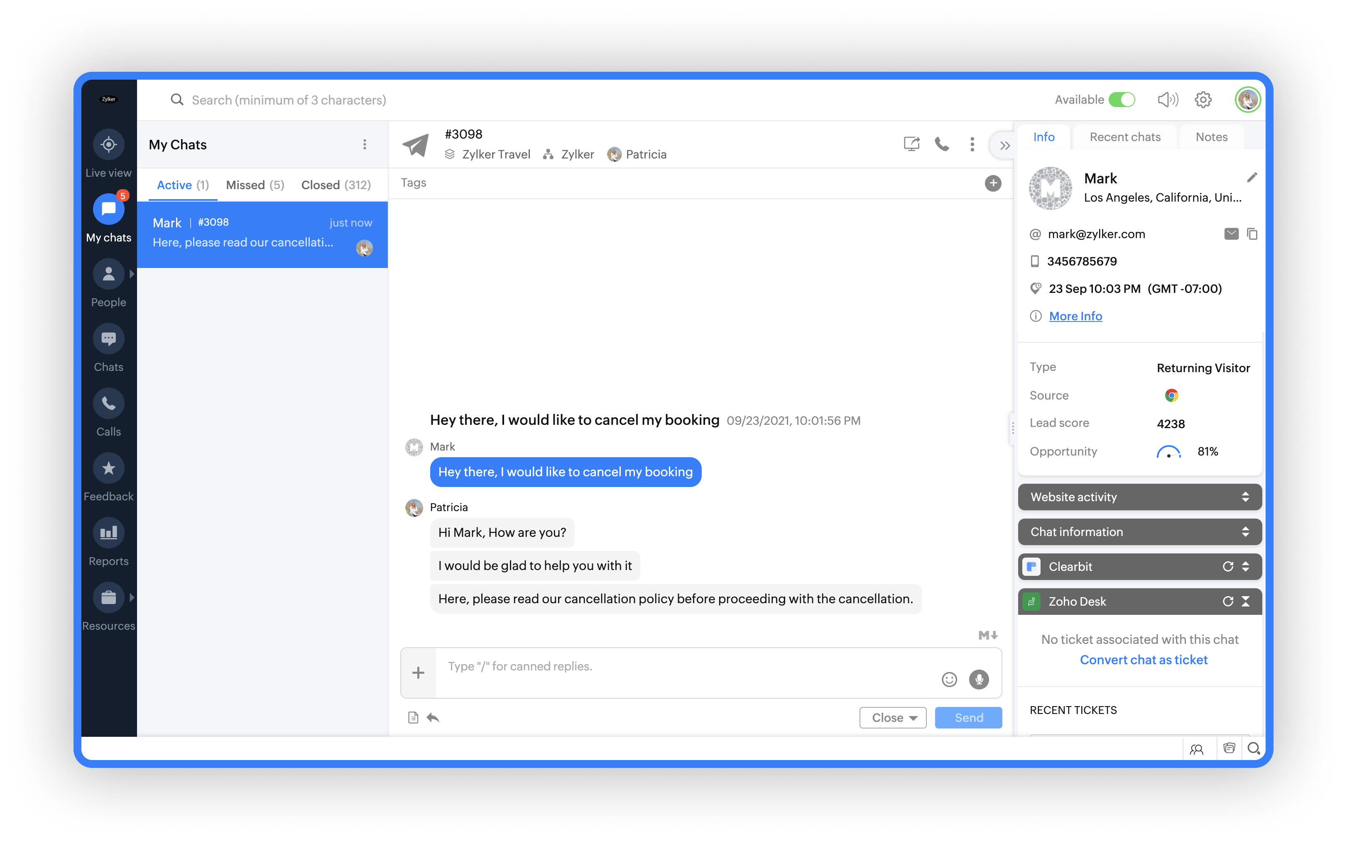The image size is (1347, 843).
Task: Open Reports section in sidebar
Action: [x=108, y=533]
